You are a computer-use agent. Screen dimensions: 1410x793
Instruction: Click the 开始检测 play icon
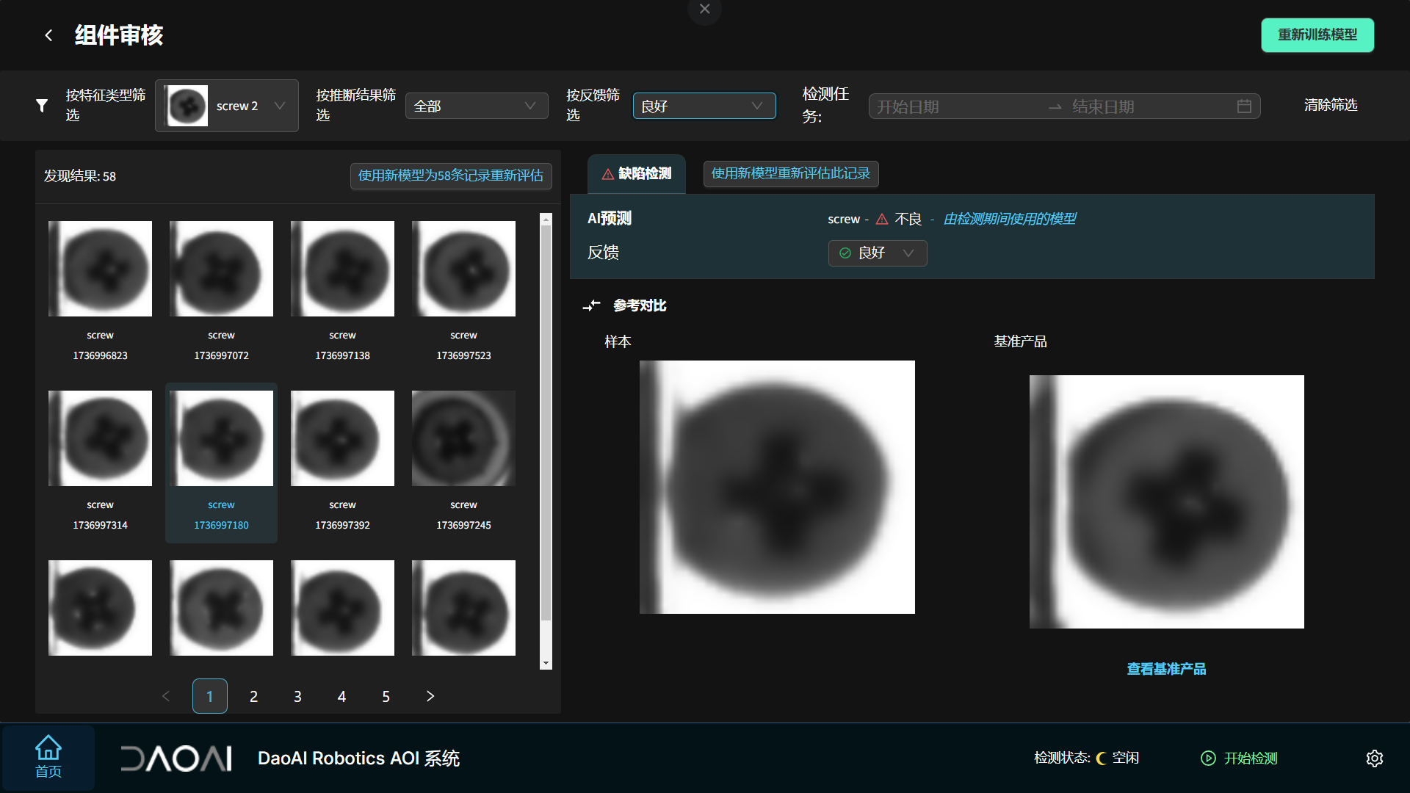tap(1208, 758)
